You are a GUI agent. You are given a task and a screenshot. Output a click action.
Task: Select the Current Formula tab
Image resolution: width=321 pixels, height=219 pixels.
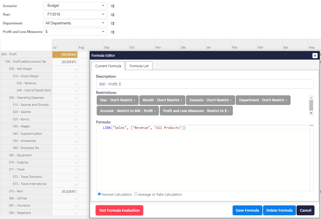click(108, 66)
